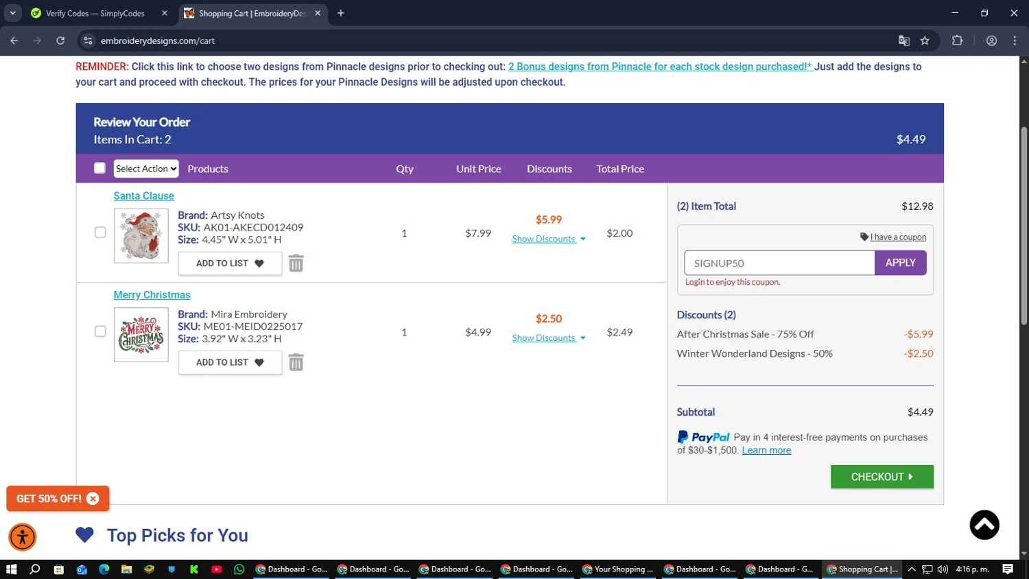1029x579 pixels.
Task: Show hidden system tray icons
Action: click(x=912, y=569)
